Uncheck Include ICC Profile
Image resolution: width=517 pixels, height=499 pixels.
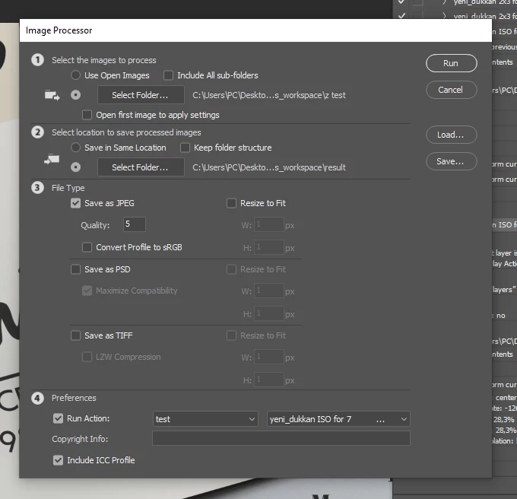tap(58, 460)
